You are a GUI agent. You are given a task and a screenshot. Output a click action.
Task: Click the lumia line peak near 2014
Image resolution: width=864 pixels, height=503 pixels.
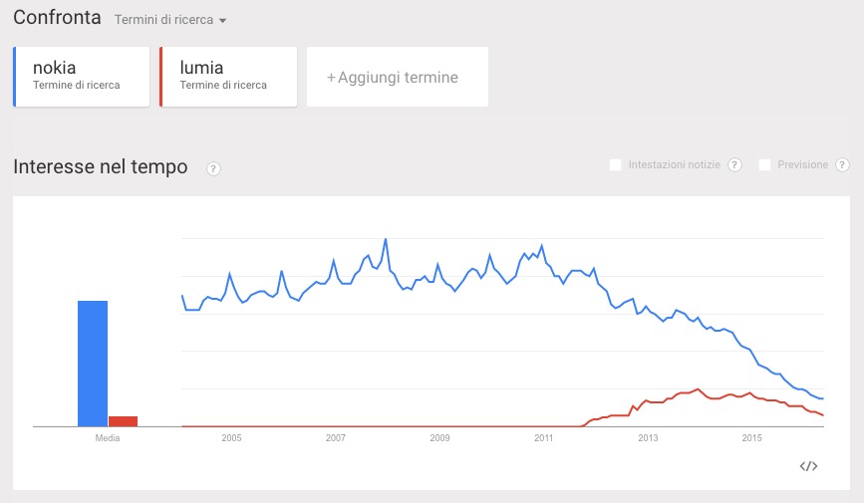tap(697, 389)
